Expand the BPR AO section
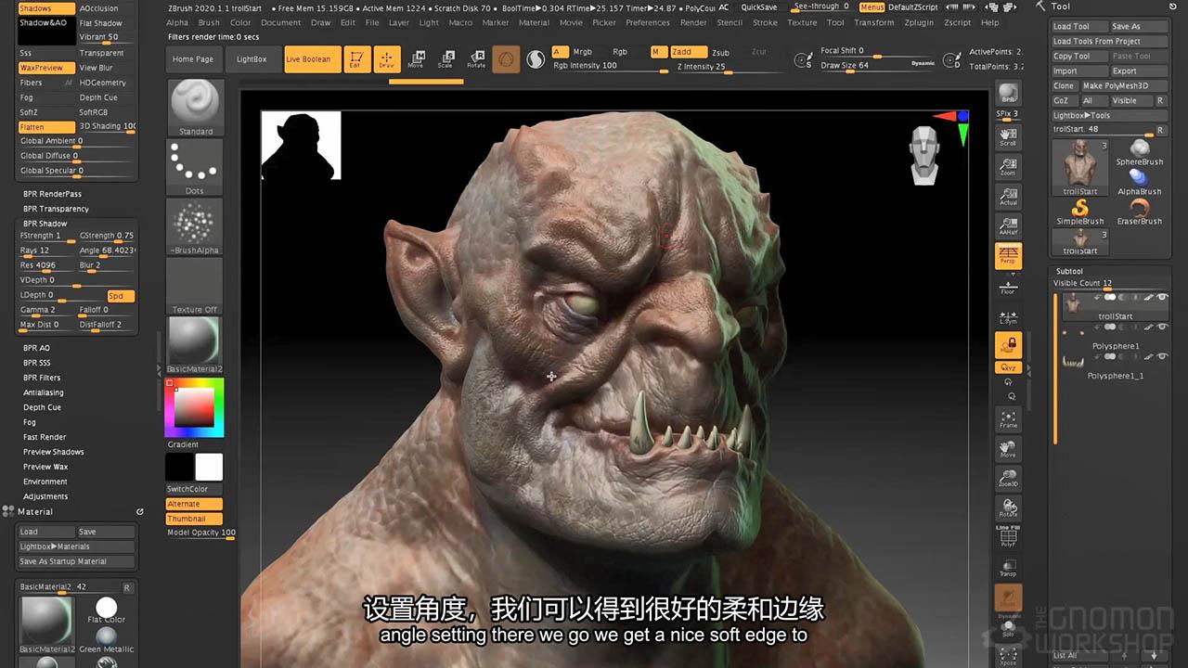The image size is (1188, 668). click(36, 348)
